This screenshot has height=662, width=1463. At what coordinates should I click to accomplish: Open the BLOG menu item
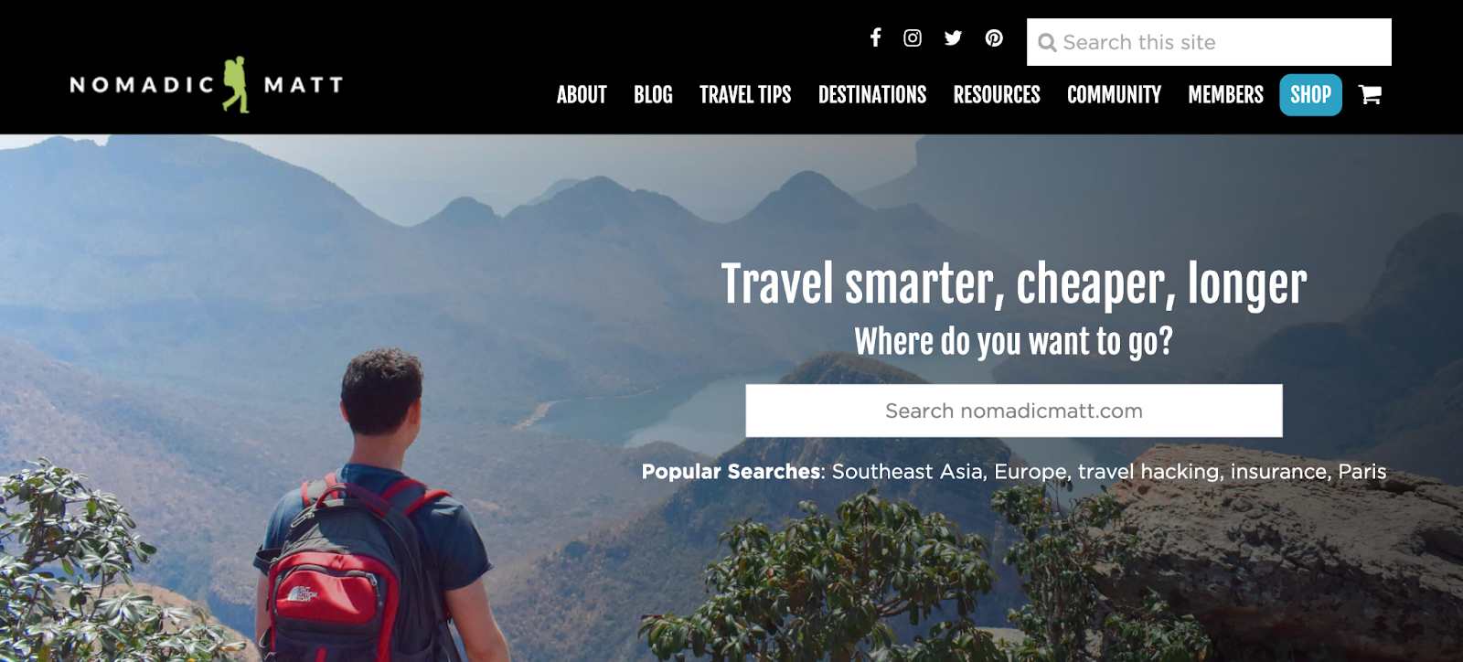(x=653, y=94)
